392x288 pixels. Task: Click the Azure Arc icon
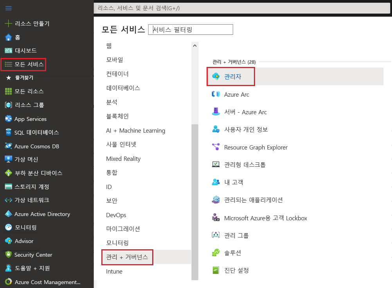coord(216,94)
